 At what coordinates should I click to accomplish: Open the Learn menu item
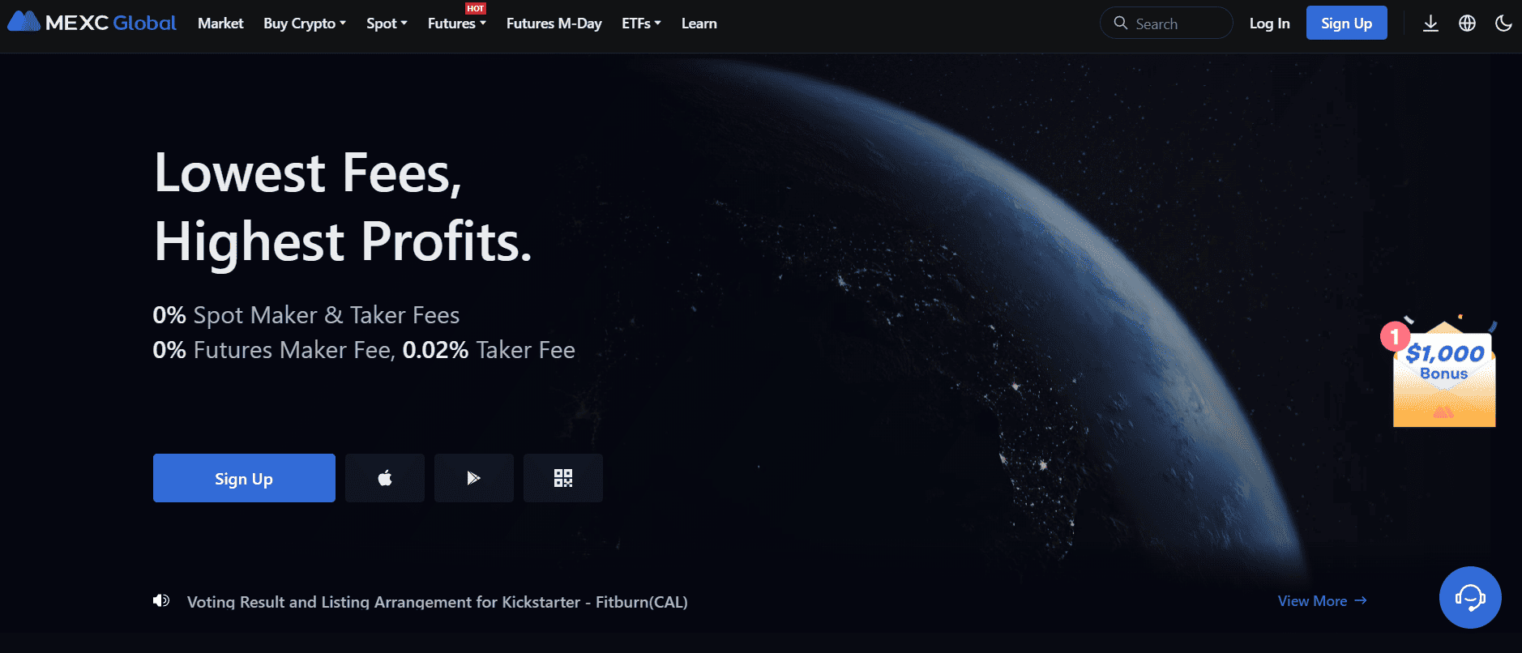pos(699,23)
